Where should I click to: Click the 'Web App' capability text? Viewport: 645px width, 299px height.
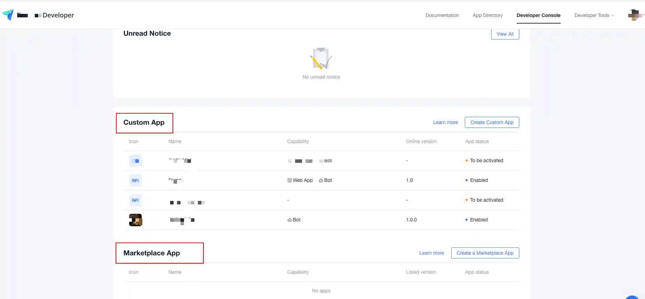coord(303,180)
